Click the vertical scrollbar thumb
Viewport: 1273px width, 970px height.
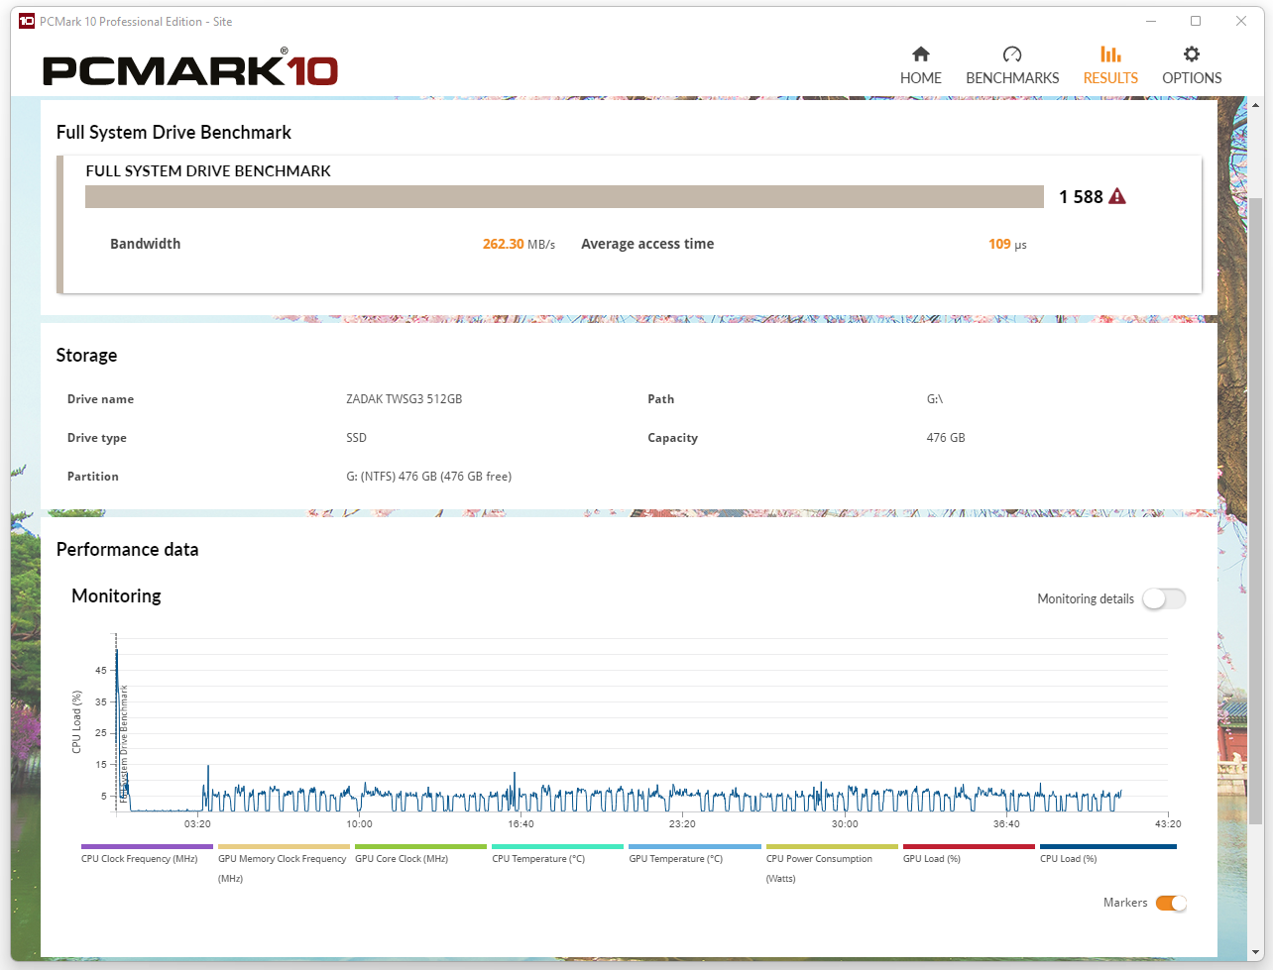click(1256, 510)
